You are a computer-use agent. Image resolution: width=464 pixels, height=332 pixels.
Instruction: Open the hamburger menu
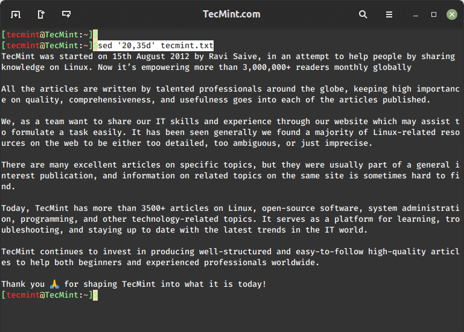389,14
